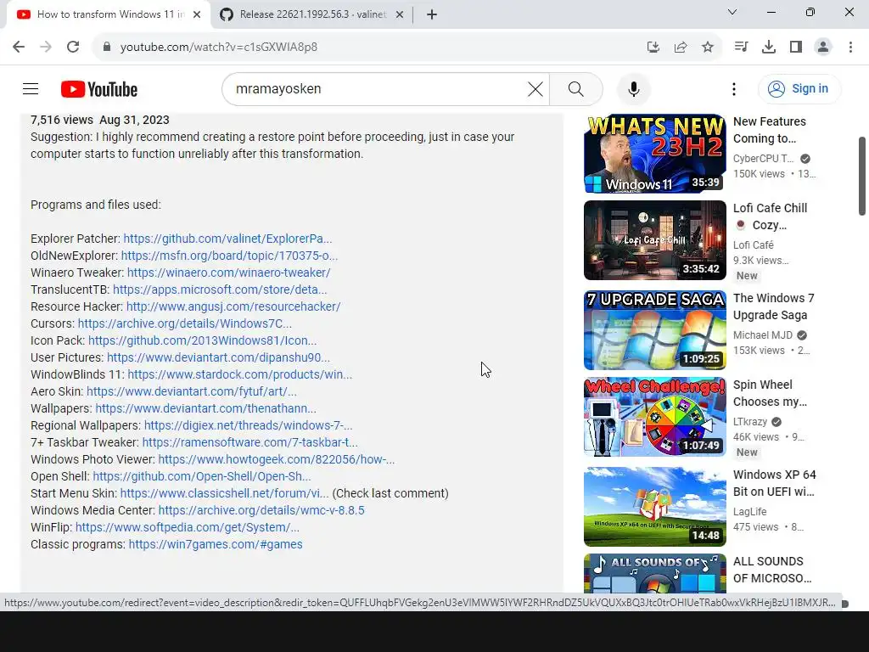Open the Icon Pack GitHub link

click(x=202, y=340)
